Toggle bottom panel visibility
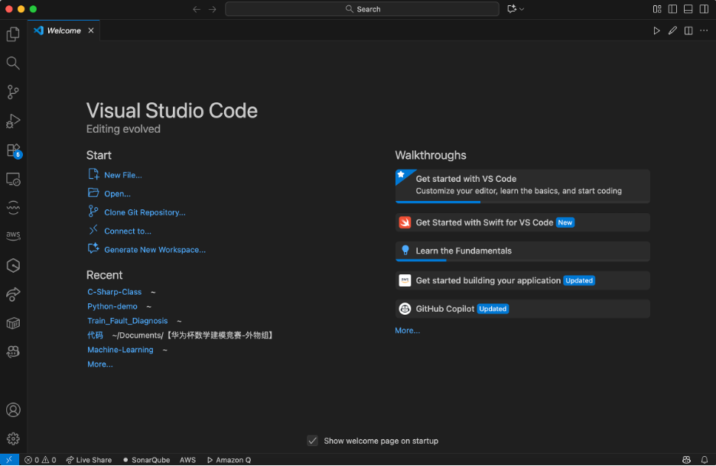 (688, 9)
